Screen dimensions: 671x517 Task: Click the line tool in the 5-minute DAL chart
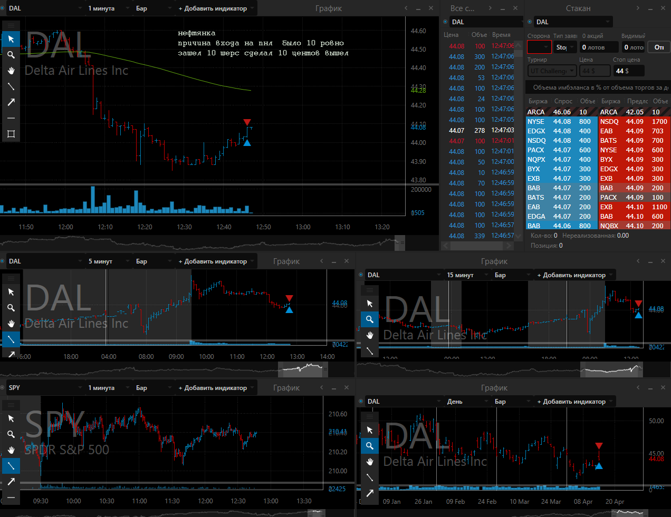pos(11,339)
